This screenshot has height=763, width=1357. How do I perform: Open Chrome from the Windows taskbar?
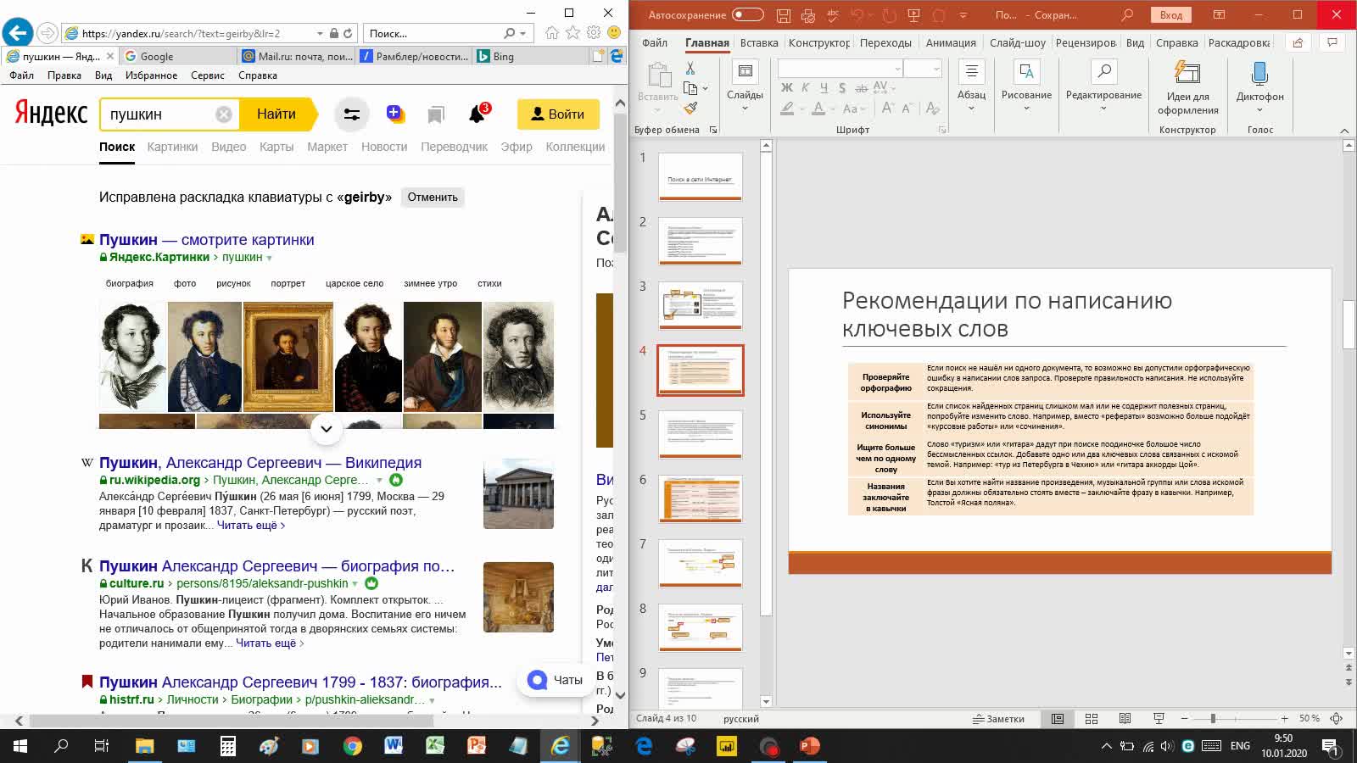pos(352,746)
